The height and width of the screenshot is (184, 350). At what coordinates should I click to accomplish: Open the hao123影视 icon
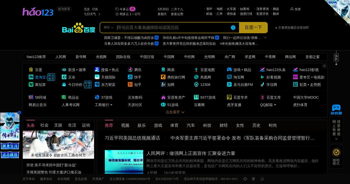[295, 70]
